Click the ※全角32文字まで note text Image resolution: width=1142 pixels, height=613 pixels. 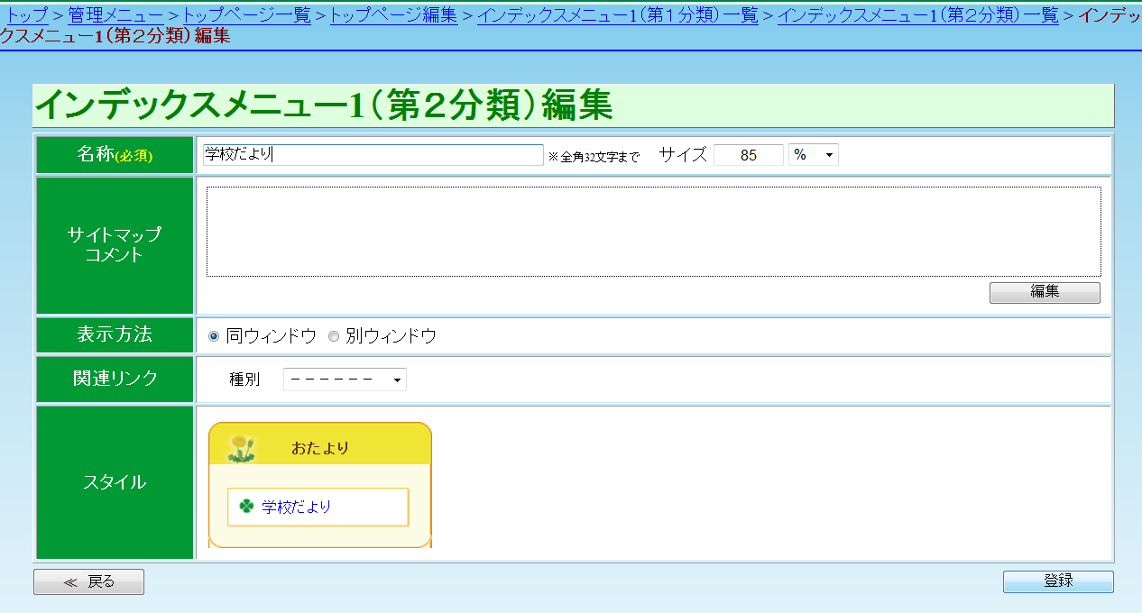pyautogui.click(x=594, y=157)
